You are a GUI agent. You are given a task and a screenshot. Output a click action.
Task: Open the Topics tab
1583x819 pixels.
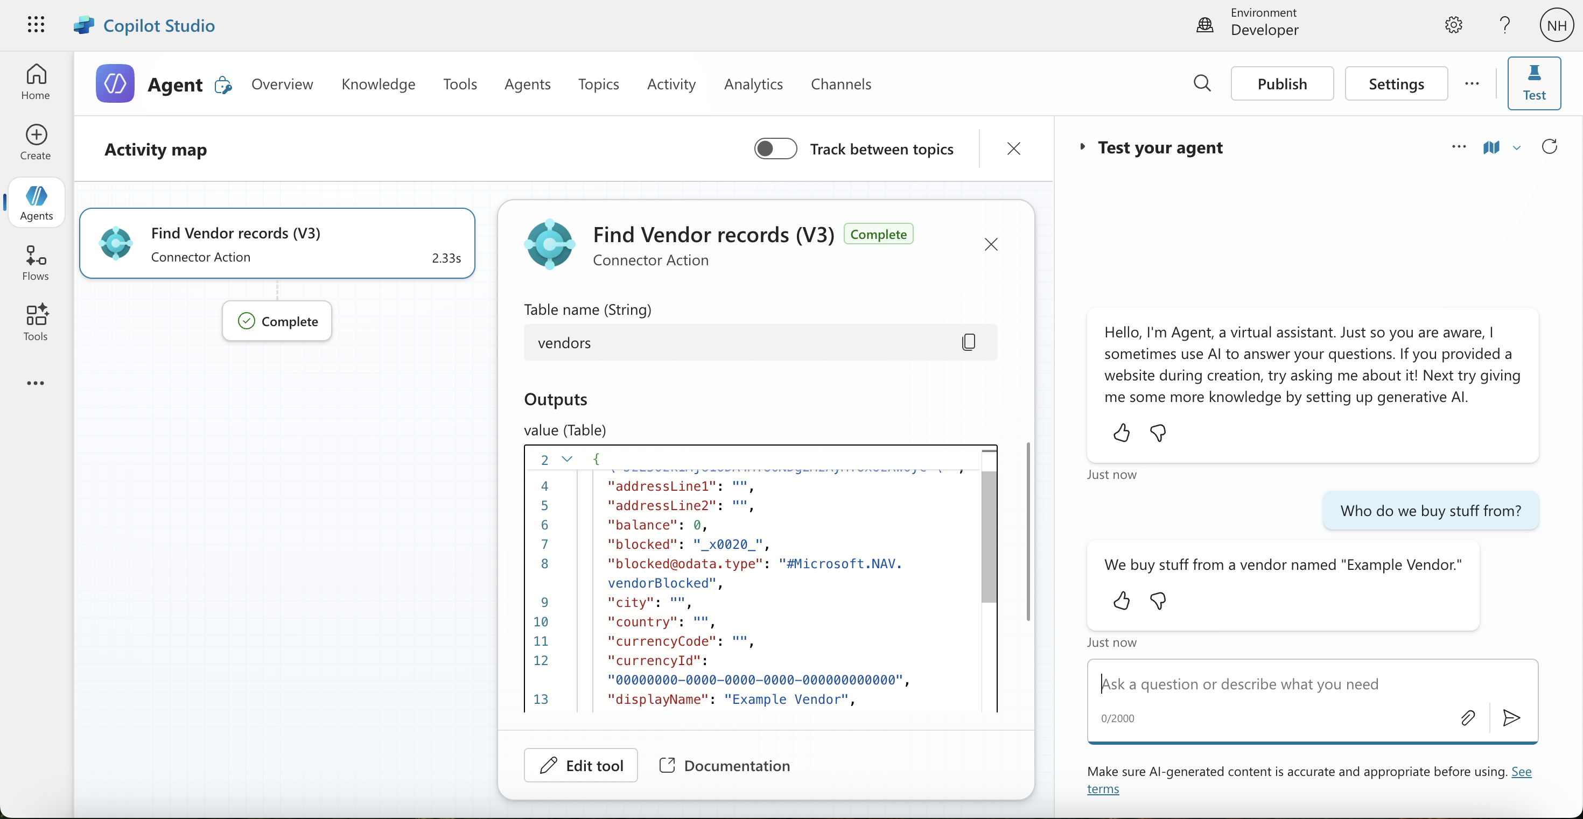click(598, 83)
